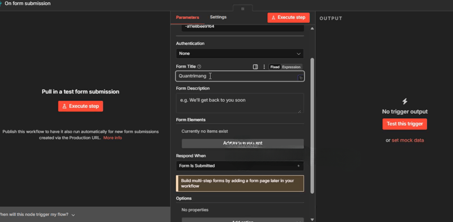Click the scroll up arrow of parameters panel
This screenshot has width=453, height=222.
(x=312, y=28)
